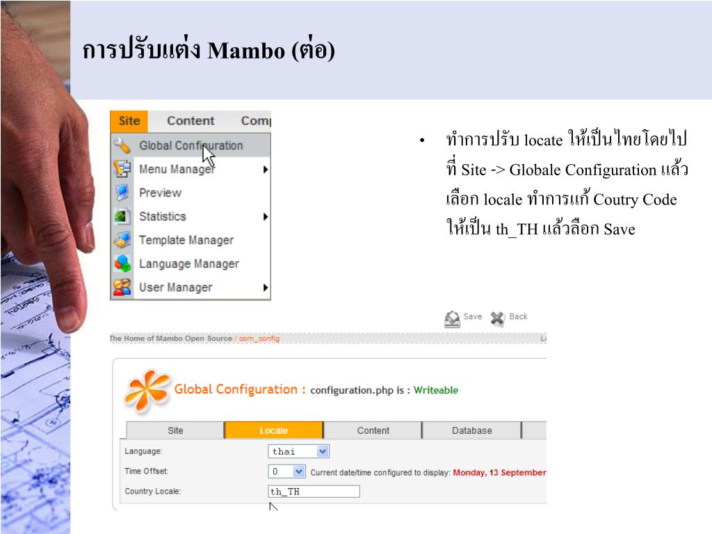Screen dimensions: 712x534
Task: Click the Country Locale input field
Action: click(x=314, y=492)
